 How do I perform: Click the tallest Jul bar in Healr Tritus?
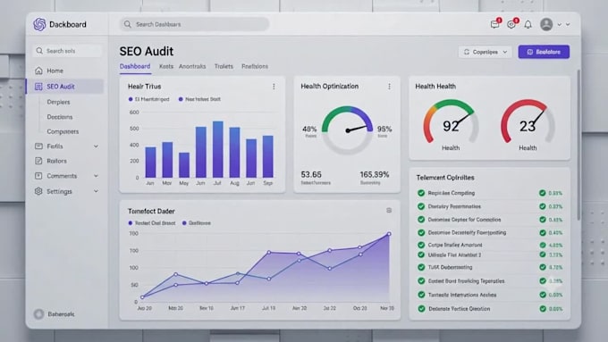pos(218,149)
